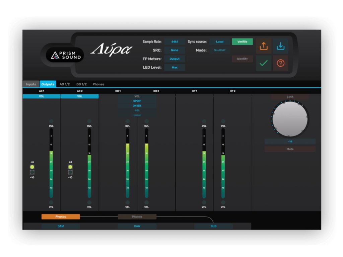The width and height of the screenshot is (343, 257).
Task: Click the AO 2 OVL overload indicator
Action: pyautogui.click(x=89, y=121)
